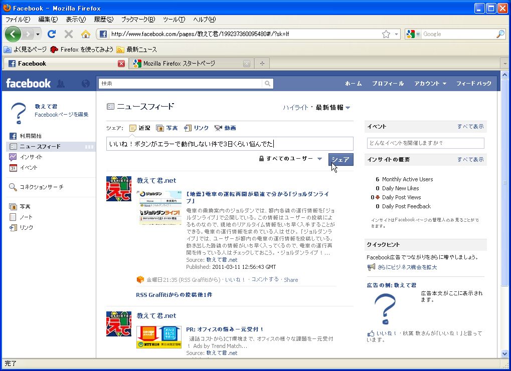Go back with the green back arrow

click(x=13, y=34)
